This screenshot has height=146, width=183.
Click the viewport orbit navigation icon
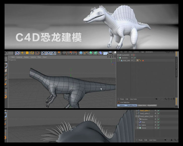click(x=112, y=57)
